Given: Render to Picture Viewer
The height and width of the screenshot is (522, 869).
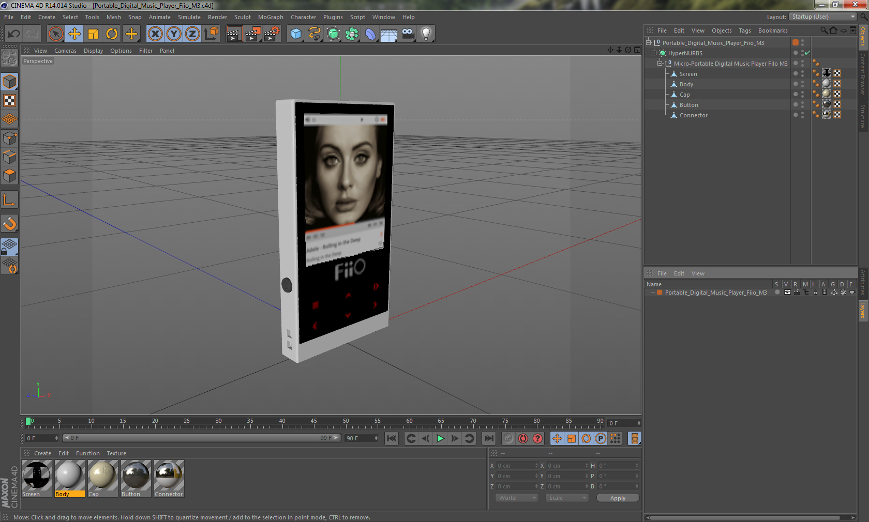Looking at the screenshot, I should [x=252, y=34].
